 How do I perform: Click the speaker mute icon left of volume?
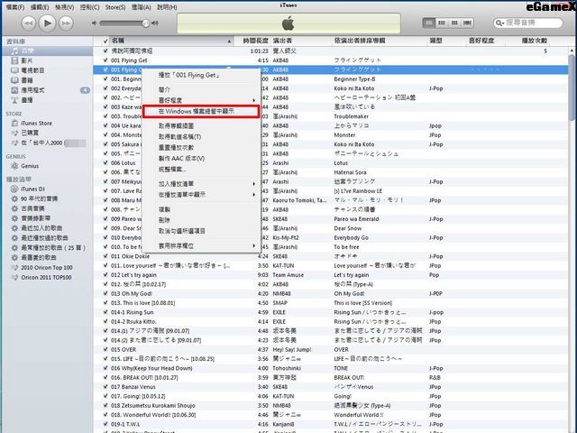94,23
